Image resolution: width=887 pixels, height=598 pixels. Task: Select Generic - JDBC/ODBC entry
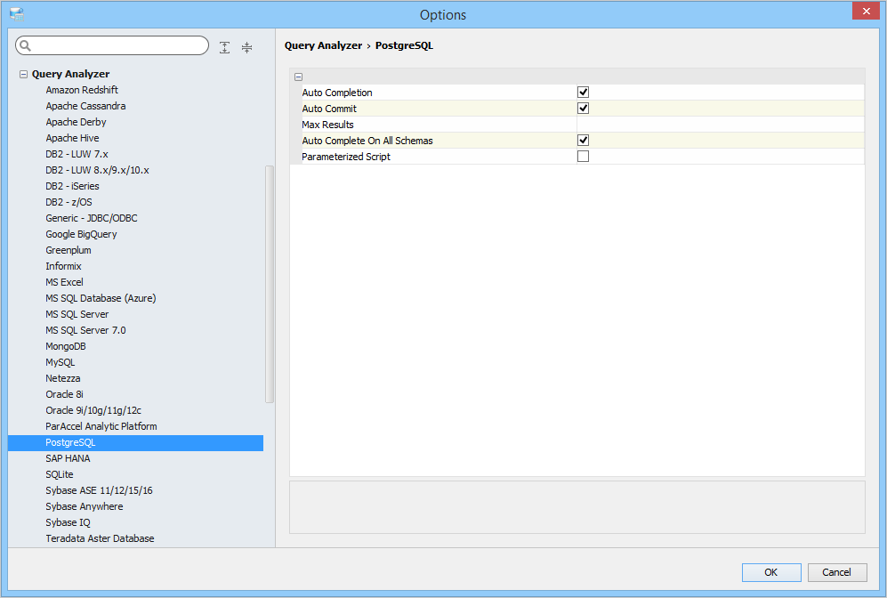tap(92, 218)
